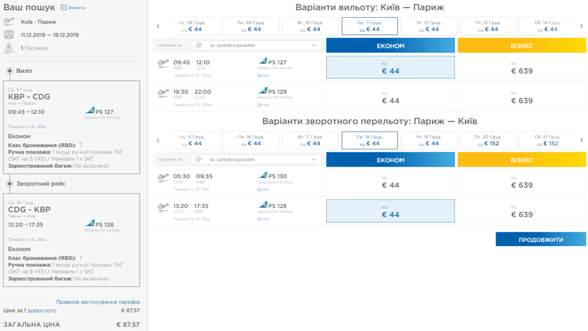The width and height of the screenshot is (588, 331).
Task: Select the Пт, 20 Груд. return date tab
Action: click(488, 140)
